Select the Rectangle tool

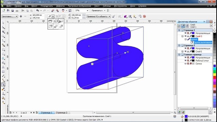pyautogui.click(x=3, y=49)
